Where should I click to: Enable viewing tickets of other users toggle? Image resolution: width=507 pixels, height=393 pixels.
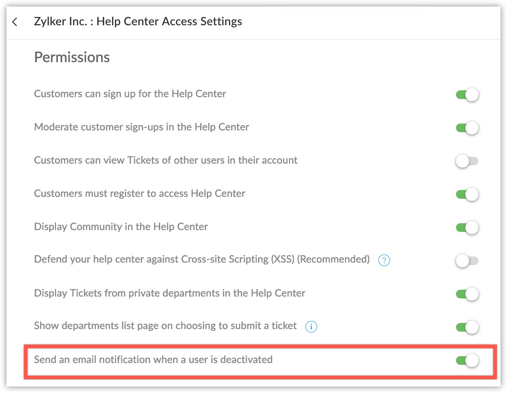467,161
